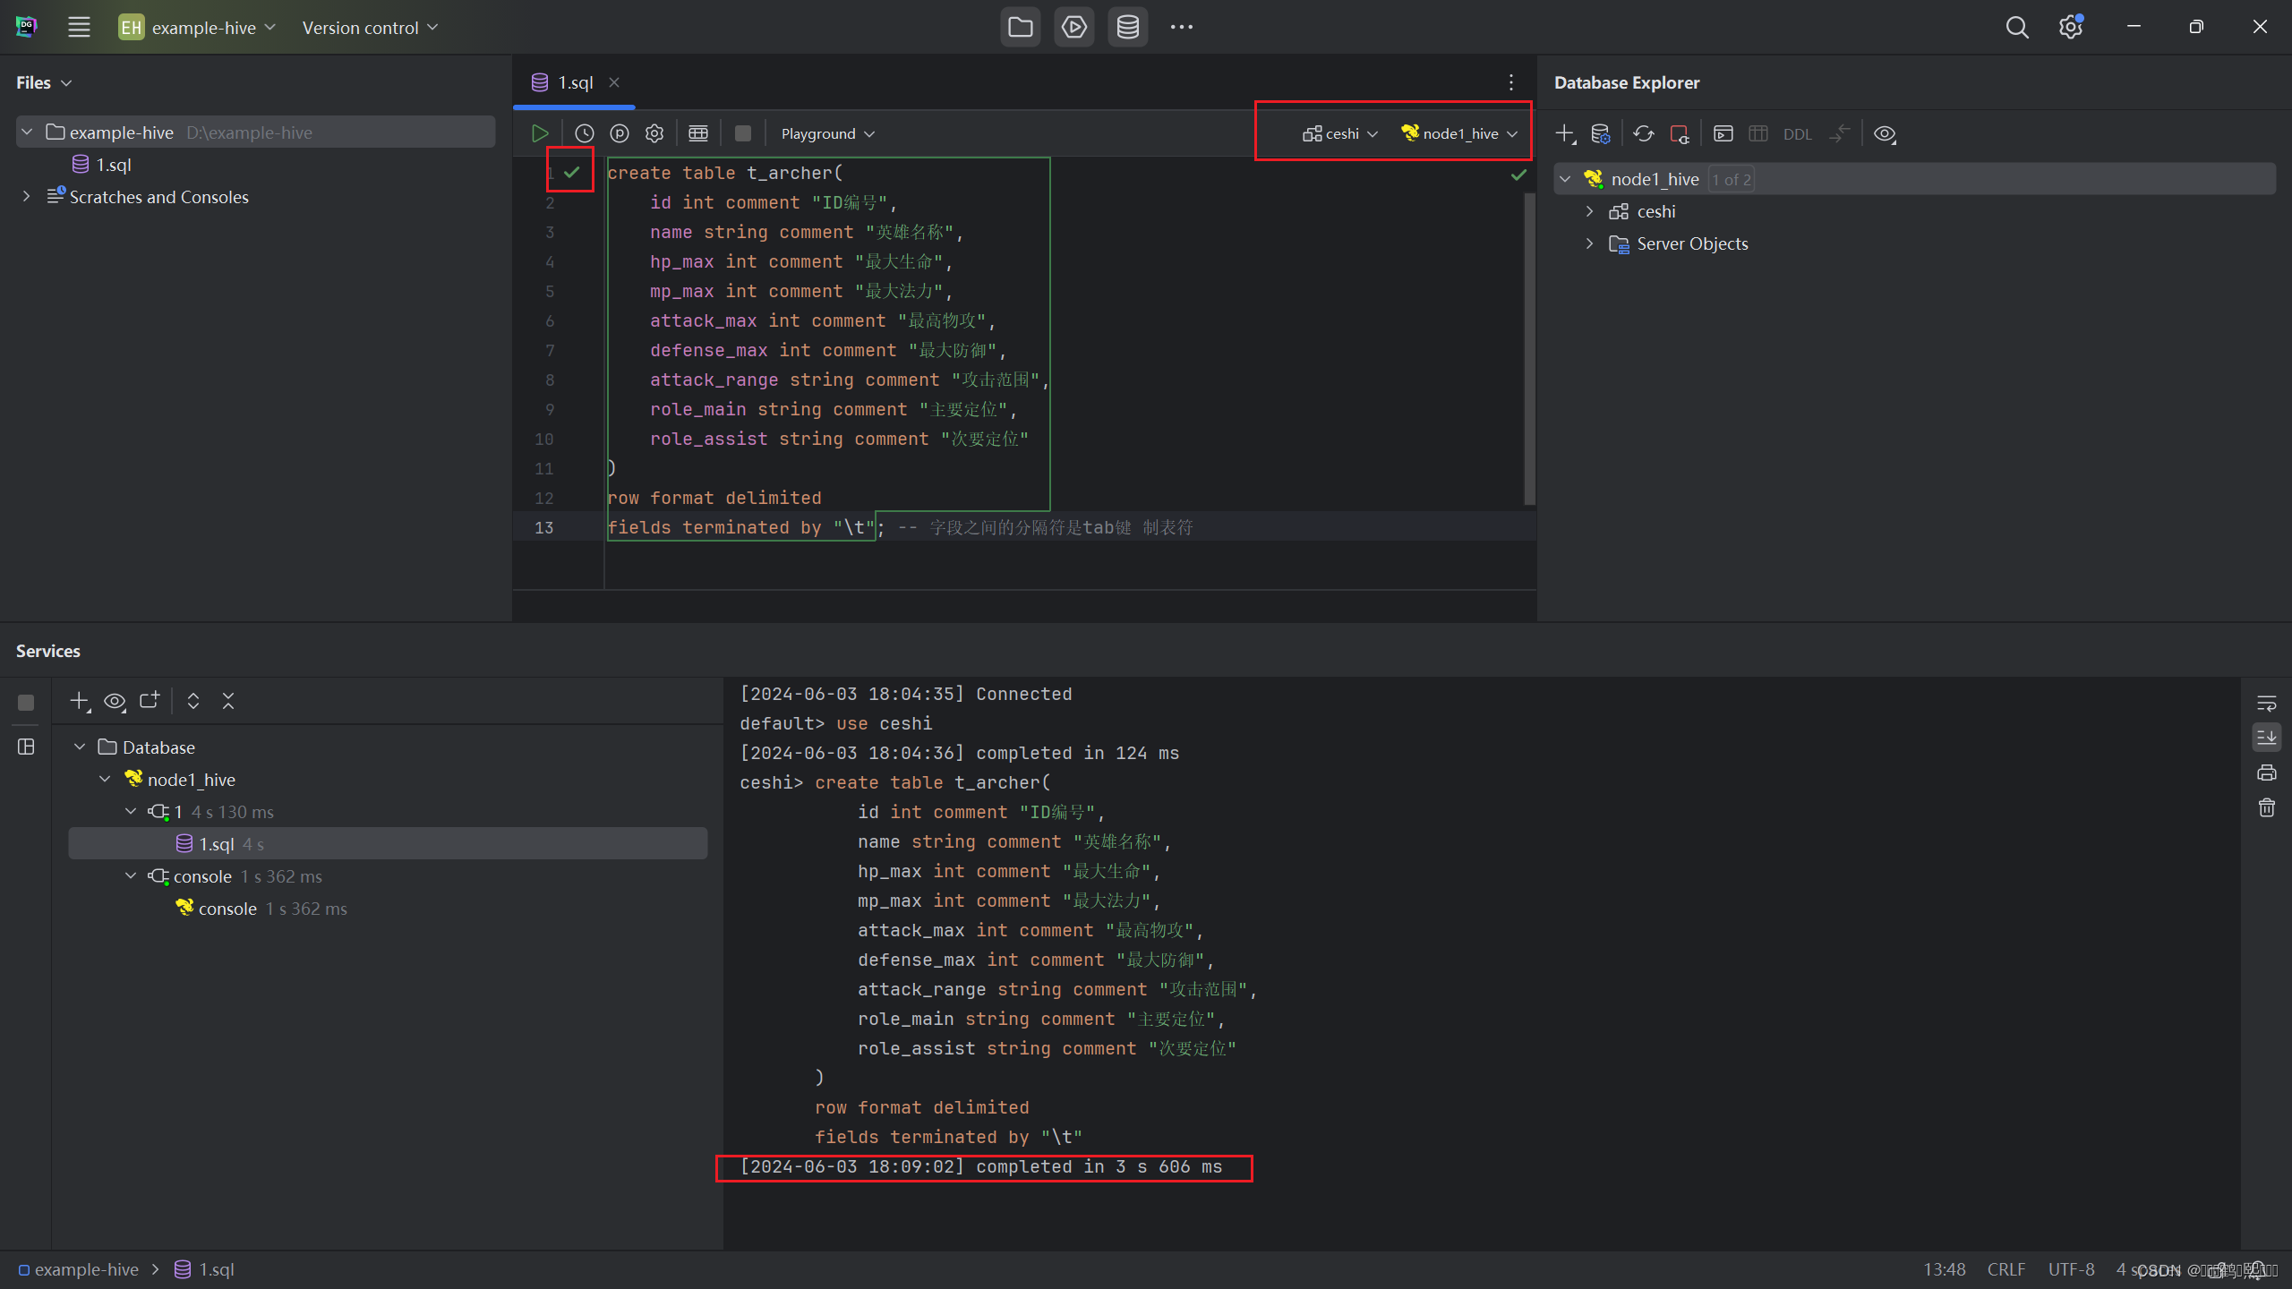Viewport: 2292px width, 1289px height.
Task: Open the Database Explorer view options eye icon
Action: coord(1885,133)
